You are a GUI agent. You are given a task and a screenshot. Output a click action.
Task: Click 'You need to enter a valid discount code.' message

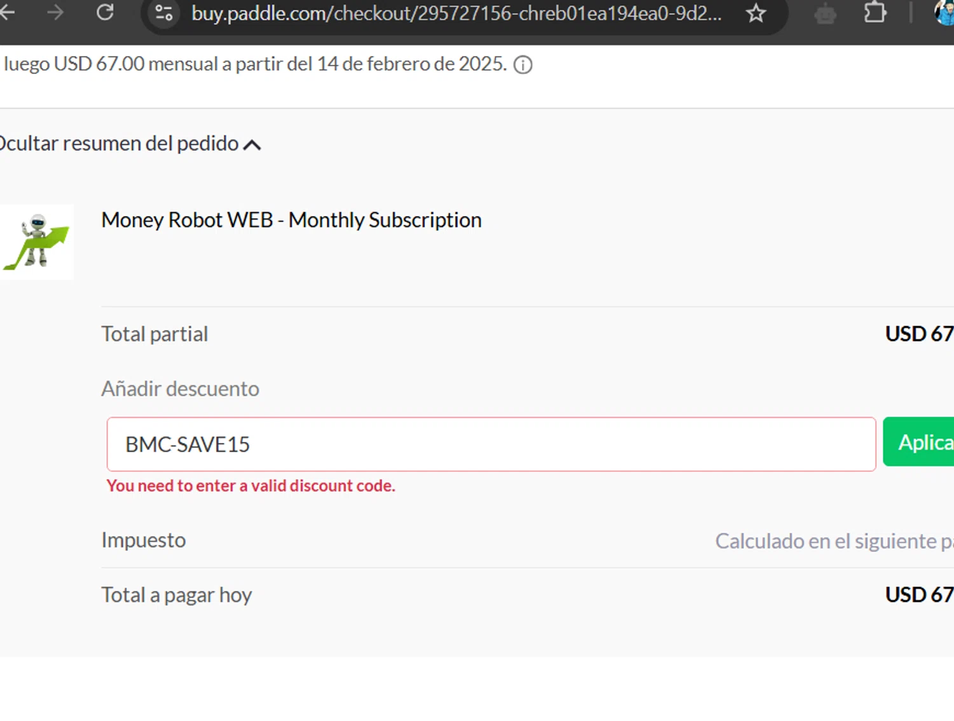coord(251,486)
